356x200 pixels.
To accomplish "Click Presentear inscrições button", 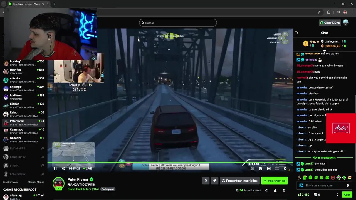I will [240, 181].
